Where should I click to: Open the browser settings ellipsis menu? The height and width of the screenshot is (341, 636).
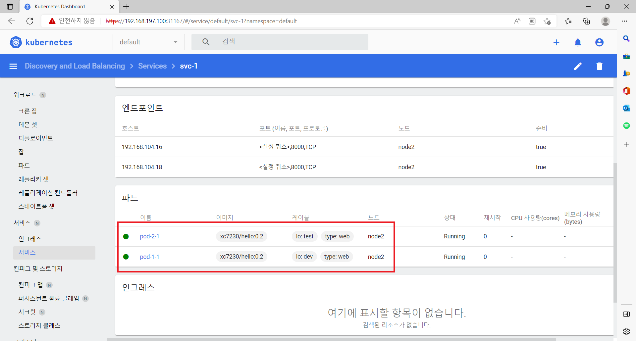click(624, 21)
